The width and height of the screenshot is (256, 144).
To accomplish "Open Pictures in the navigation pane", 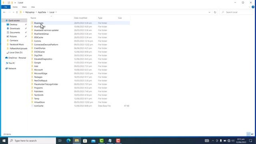I will pos(13,36).
